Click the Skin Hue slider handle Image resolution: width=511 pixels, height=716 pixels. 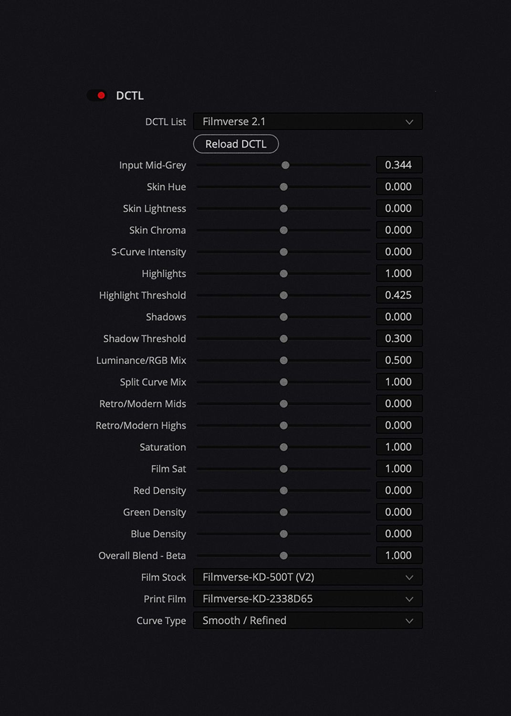point(284,187)
